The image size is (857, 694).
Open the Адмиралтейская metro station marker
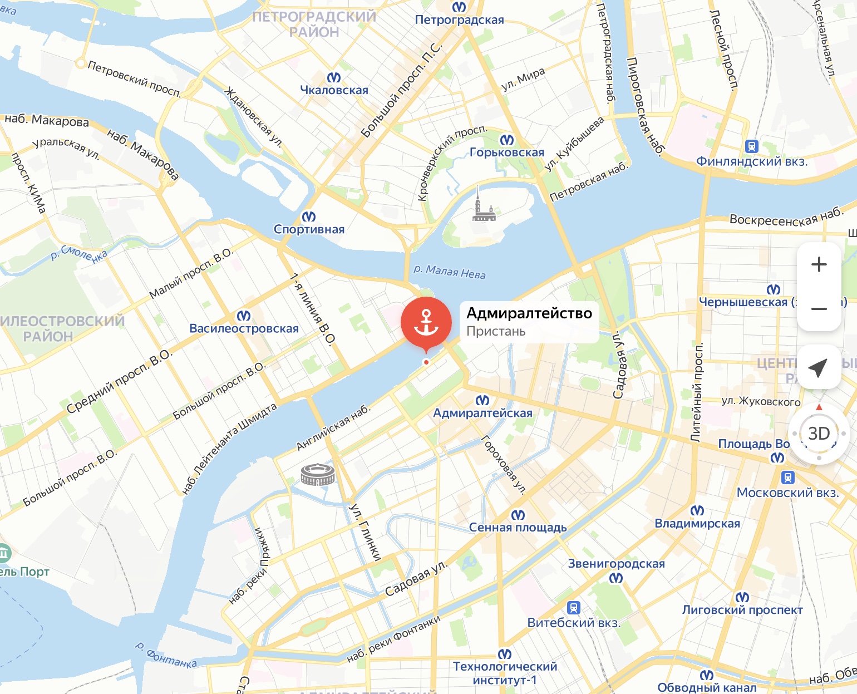pos(482,400)
